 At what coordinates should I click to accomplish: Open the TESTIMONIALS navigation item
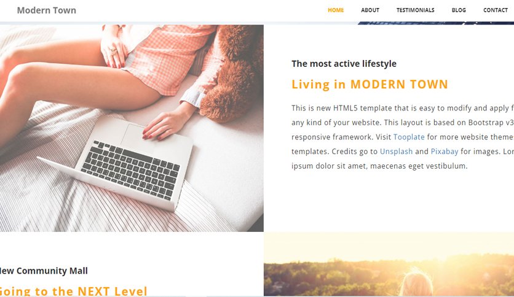[x=416, y=10]
